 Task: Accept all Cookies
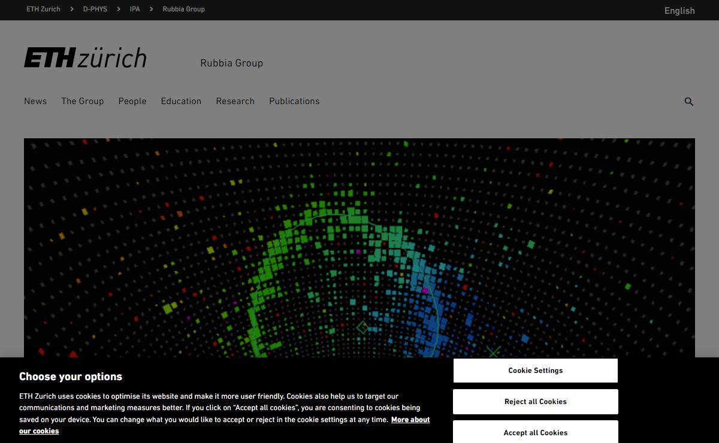click(535, 432)
